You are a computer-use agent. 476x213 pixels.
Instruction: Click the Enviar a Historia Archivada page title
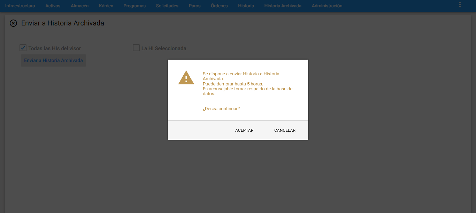(63, 23)
